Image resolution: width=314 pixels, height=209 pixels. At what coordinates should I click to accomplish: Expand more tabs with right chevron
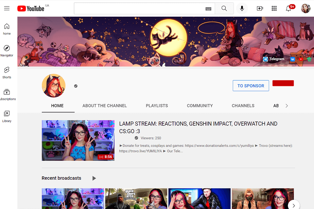(x=287, y=106)
